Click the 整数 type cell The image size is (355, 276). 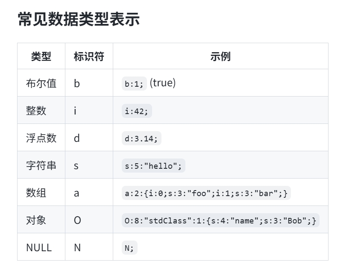36,111
